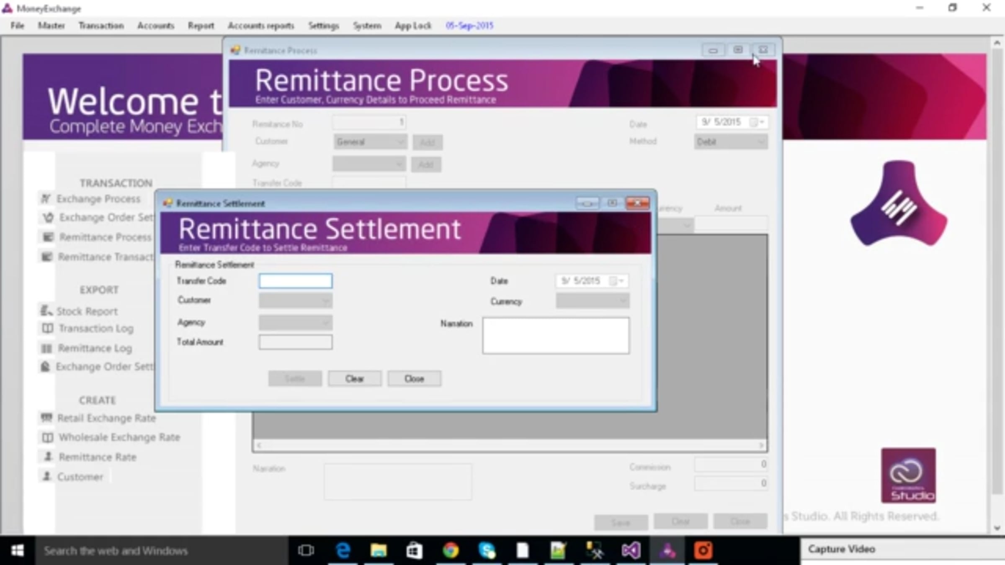
Task: Click the Customer icon in the Create section
Action: (x=47, y=476)
